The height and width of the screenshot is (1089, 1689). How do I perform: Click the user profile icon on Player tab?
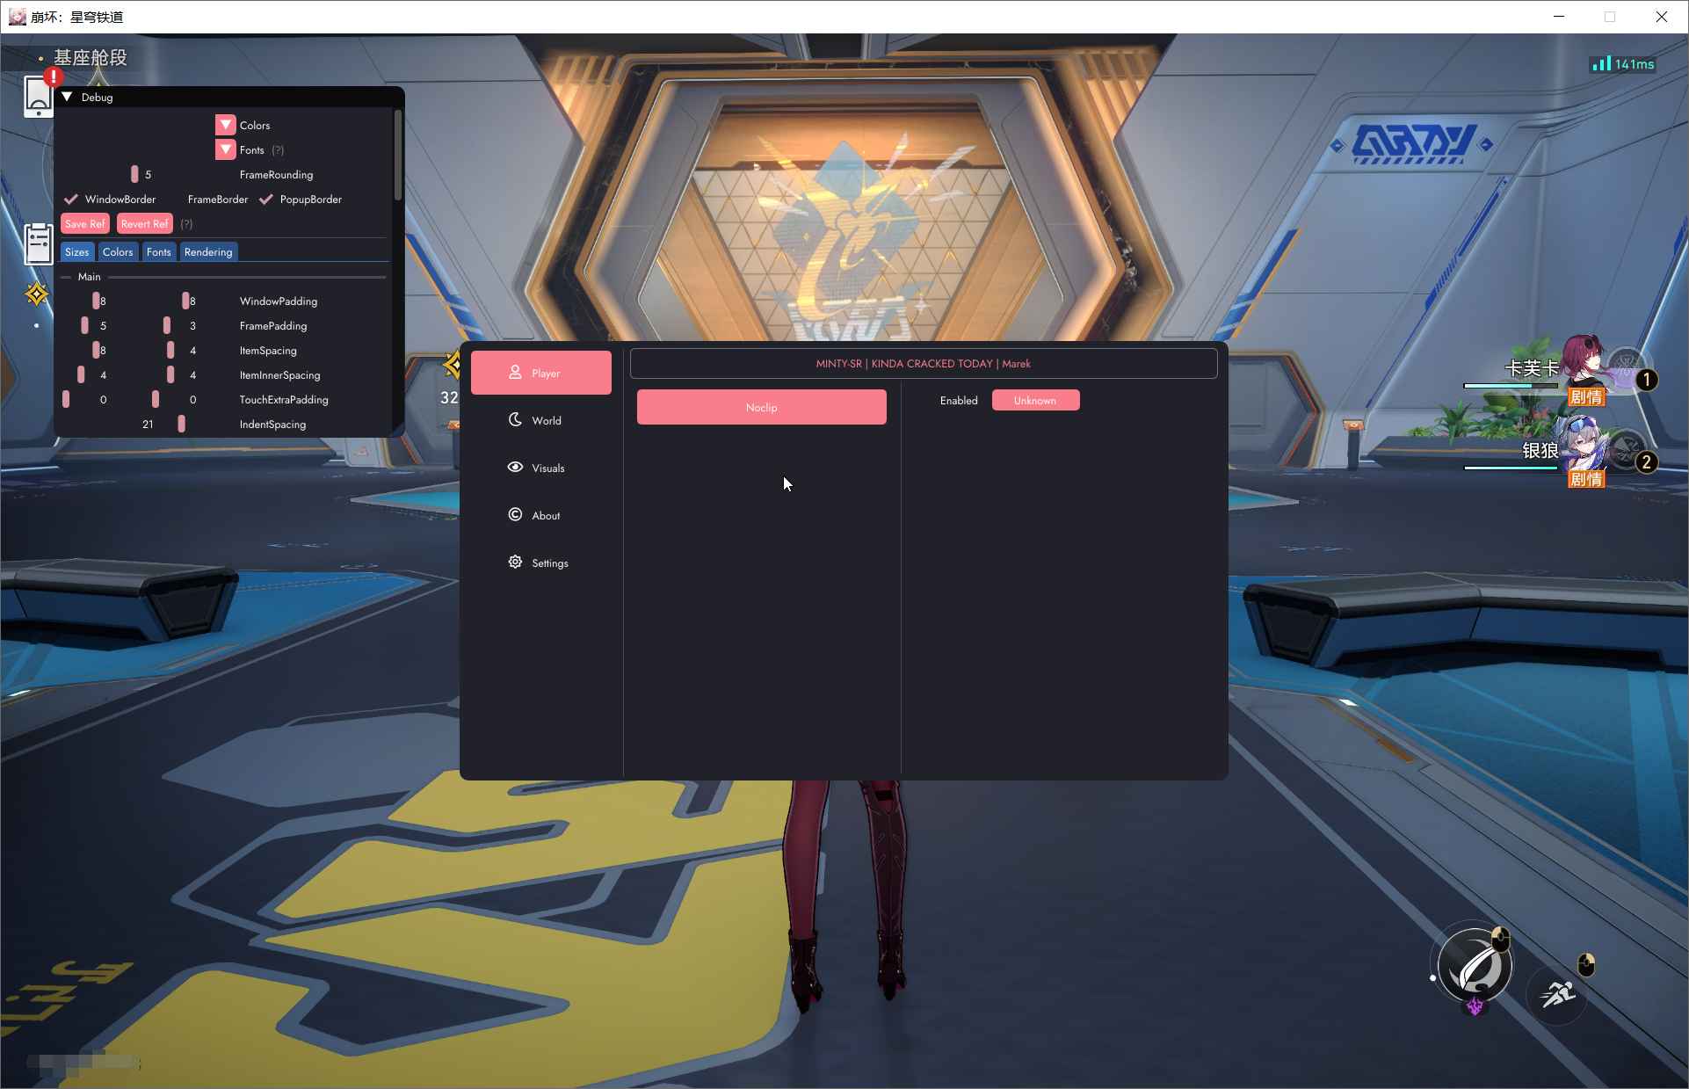pos(515,372)
